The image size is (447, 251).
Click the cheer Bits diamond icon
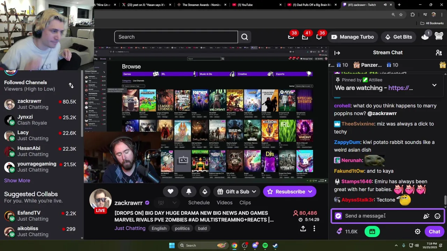pos(205,191)
